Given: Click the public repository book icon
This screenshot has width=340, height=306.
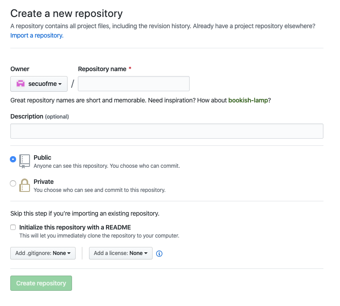Looking at the screenshot, I should [25, 161].
